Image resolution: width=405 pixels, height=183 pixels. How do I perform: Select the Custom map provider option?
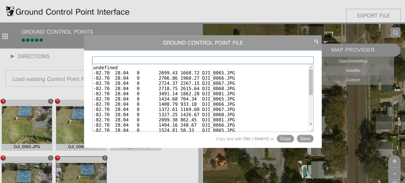click(x=353, y=80)
